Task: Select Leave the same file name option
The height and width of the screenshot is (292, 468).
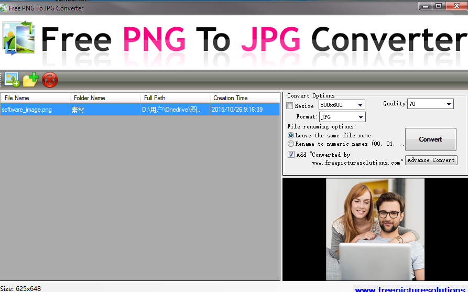Action: (x=291, y=135)
